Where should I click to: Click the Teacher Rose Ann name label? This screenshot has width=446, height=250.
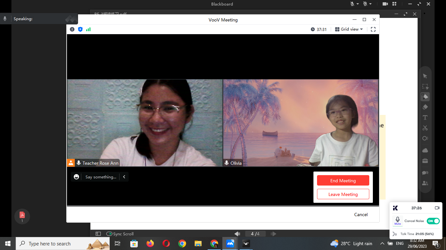click(100, 163)
